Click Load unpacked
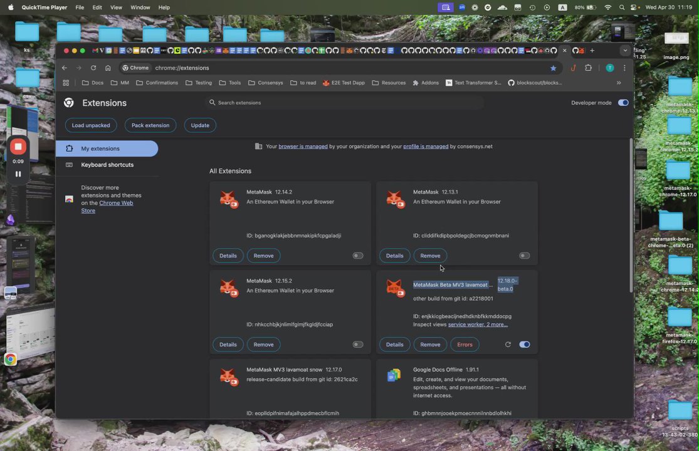Viewport: 699px width, 451px height. 91,125
